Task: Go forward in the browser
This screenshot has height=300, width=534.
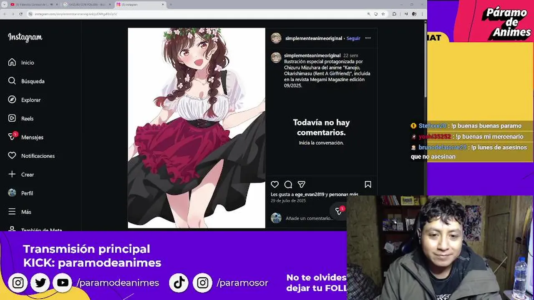Action: [13, 14]
